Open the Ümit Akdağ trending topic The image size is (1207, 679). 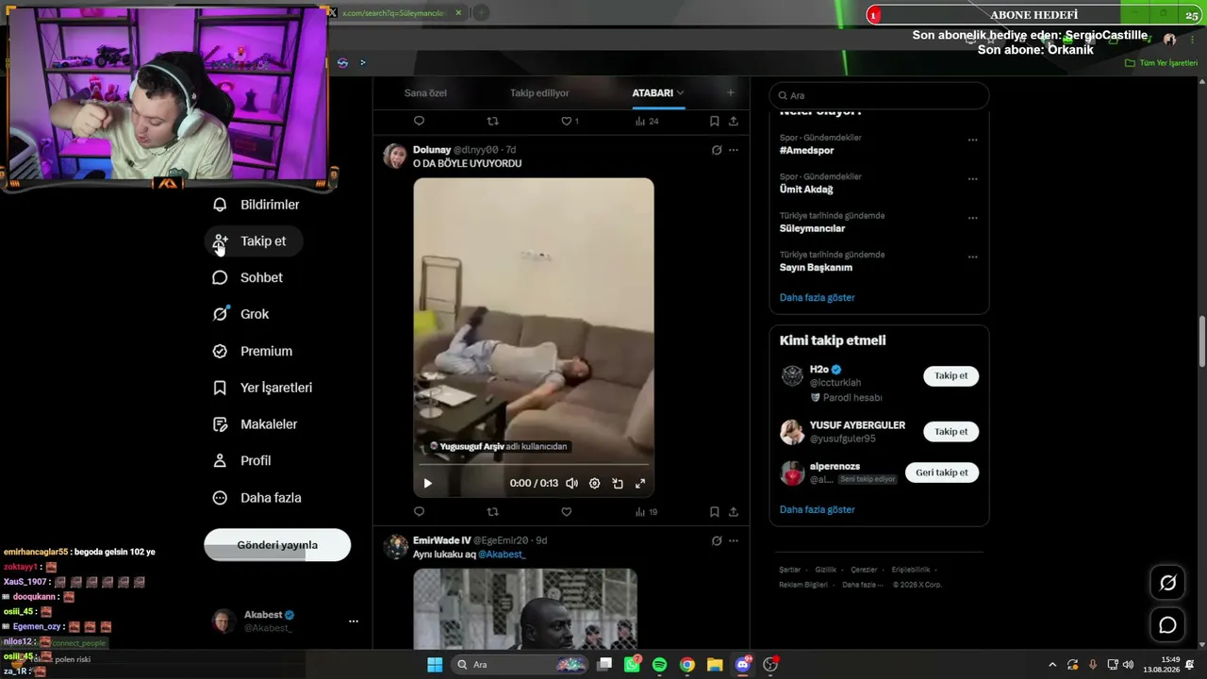806,190
